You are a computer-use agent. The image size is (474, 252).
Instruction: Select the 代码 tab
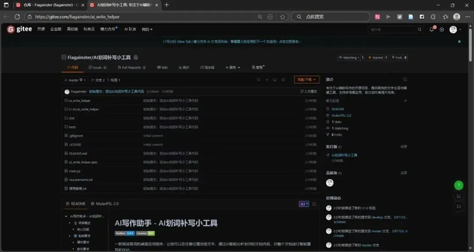point(72,68)
